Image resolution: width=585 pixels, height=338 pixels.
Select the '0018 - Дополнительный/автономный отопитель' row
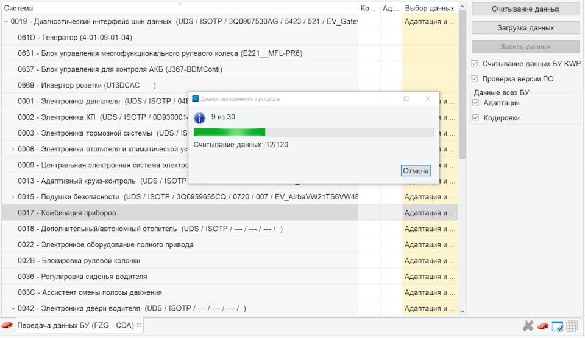(180, 229)
